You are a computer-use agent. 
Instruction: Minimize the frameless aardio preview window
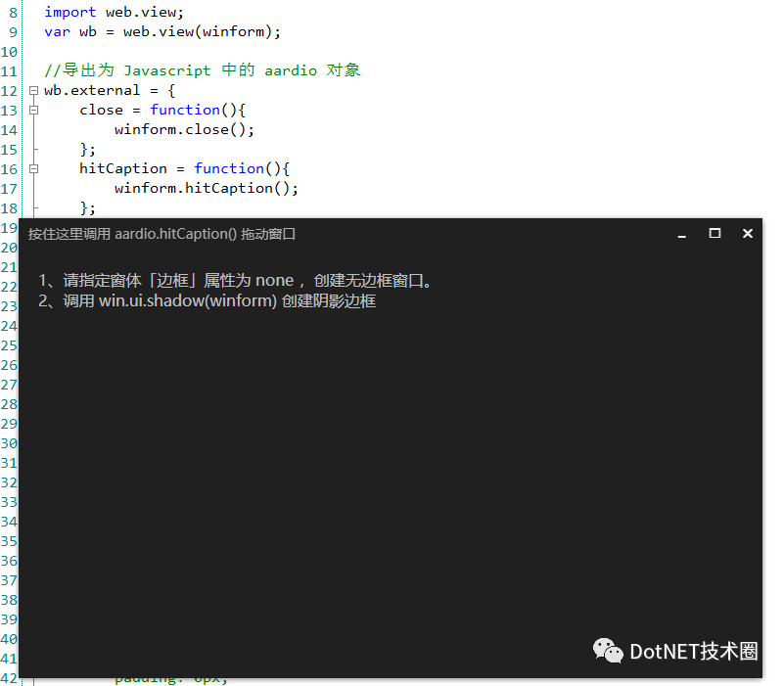(681, 234)
